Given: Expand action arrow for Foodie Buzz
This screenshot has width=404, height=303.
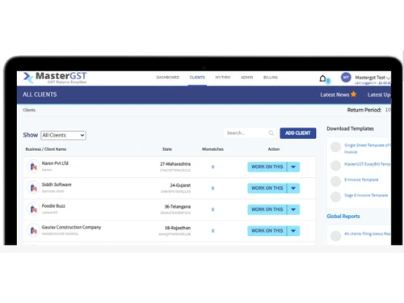Looking at the screenshot, I should click(x=293, y=209).
